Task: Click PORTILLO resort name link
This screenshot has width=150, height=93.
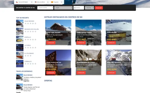Action: (27, 37)
